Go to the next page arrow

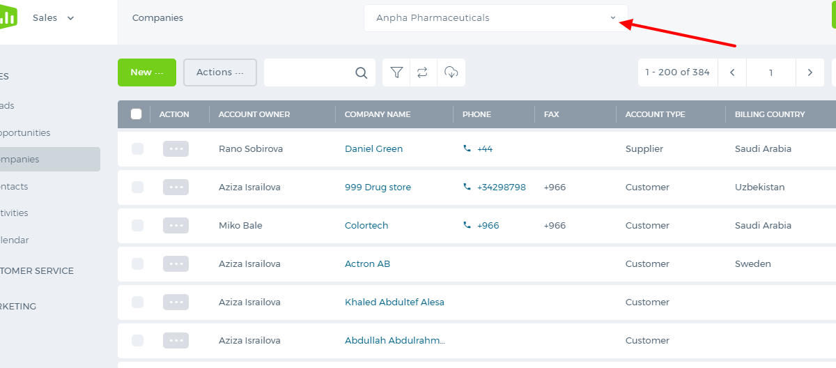pyautogui.click(x=810, y=72)
